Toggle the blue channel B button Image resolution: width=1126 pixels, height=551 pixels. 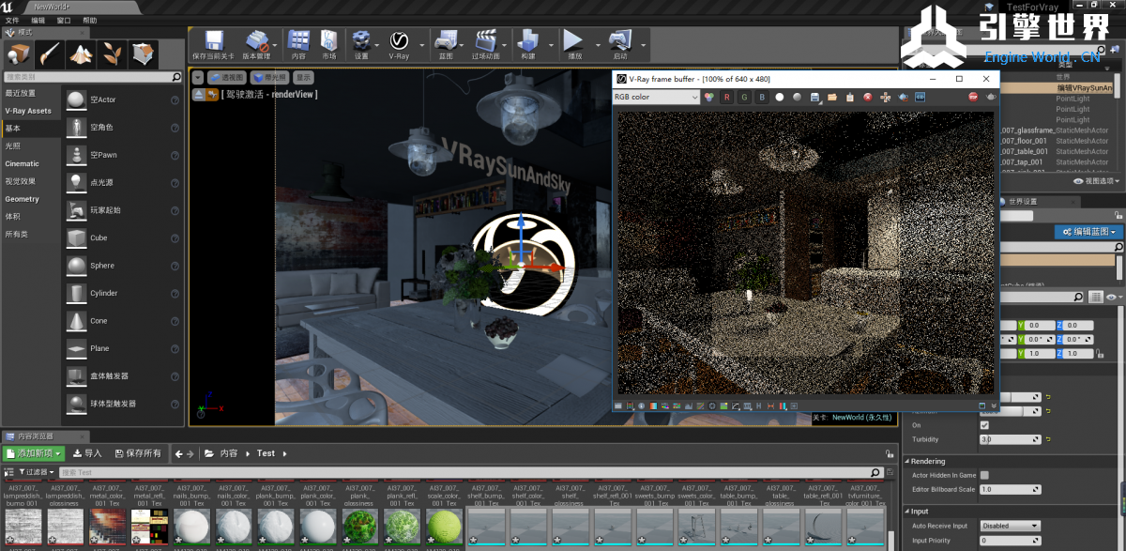pyautogui.click(x=762, y=97)
